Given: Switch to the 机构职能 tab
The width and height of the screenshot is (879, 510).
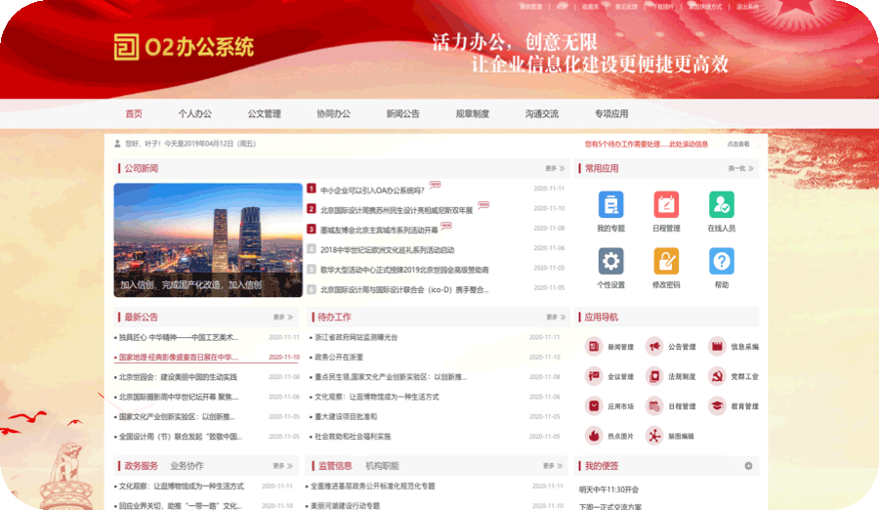Looking at the screenshot, I should [382, 466].
